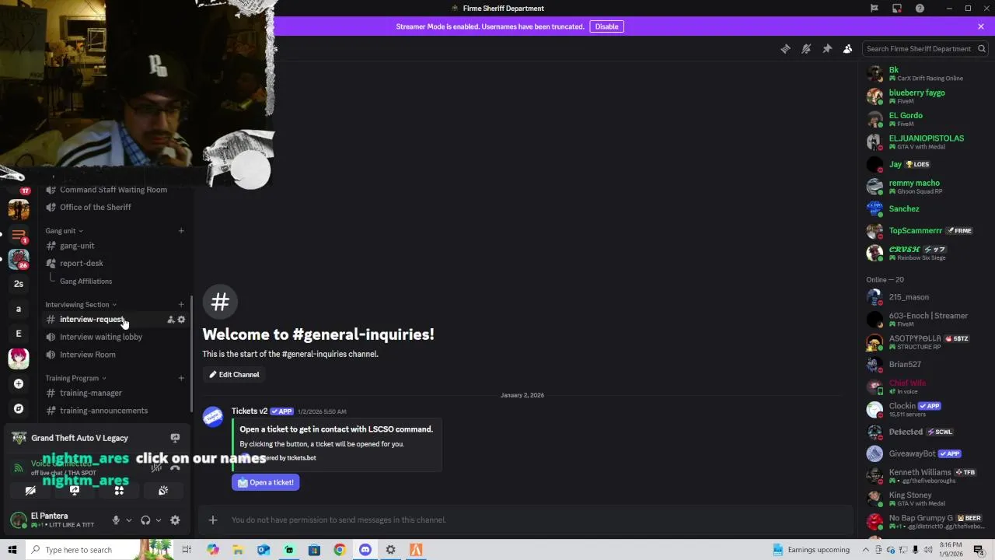The width and height of the screenshot is (995, 560).
Task: Open Google Chrome from taskbar
Action: (x=340, y=550)
